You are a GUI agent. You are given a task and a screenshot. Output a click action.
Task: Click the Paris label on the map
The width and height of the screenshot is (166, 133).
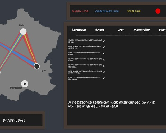point(22,25)
